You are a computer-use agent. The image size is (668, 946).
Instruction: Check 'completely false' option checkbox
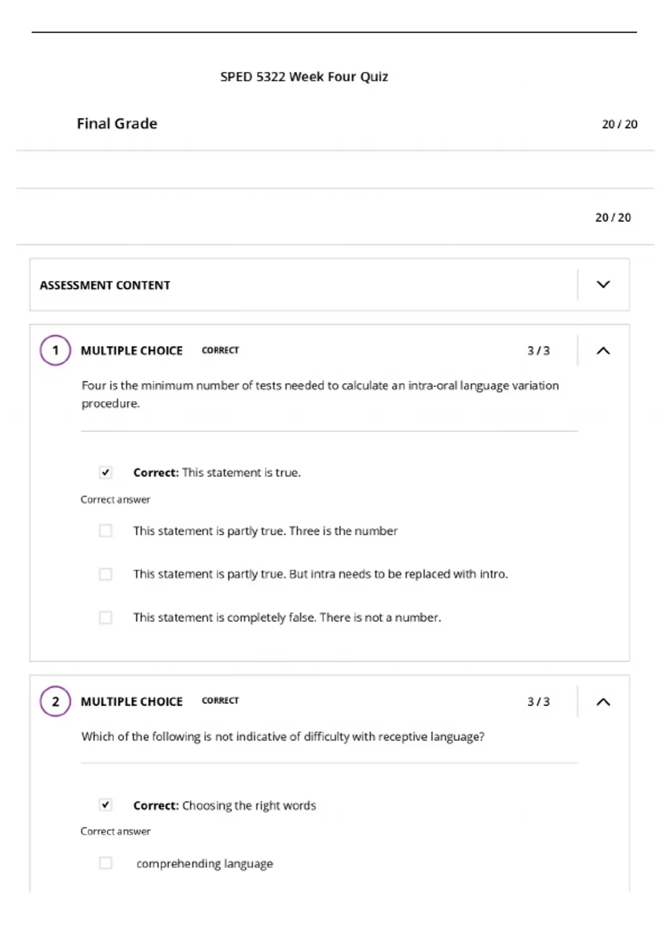pos(105,618)
